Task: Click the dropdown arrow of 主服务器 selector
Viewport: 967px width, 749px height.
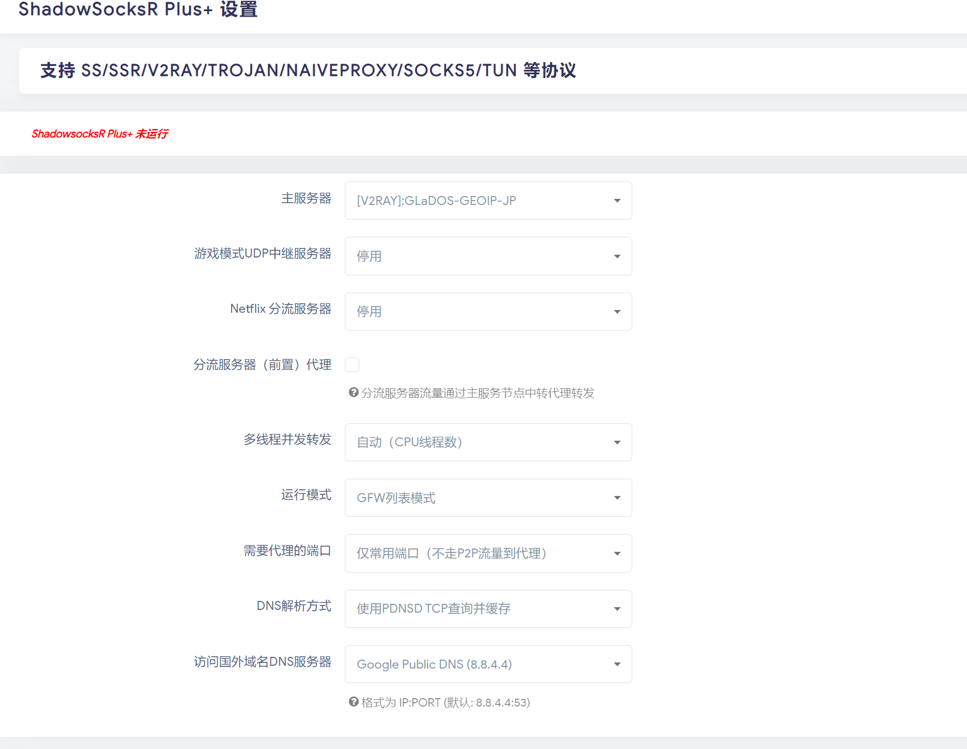Action: pyautogui.click(x=617, y=201)
